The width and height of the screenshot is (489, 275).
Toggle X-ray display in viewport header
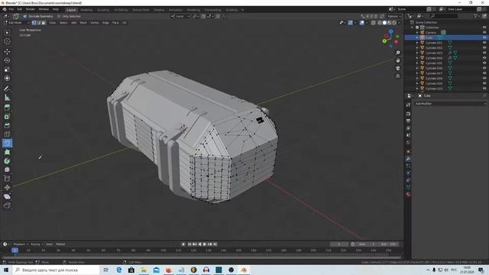pyautogui.click(x=374, y=23)
